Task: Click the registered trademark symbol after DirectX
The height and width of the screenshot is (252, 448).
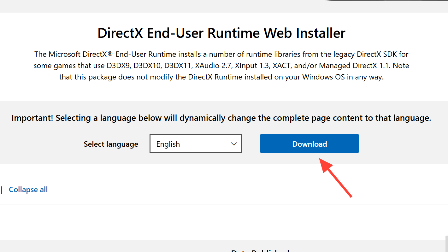Action: [x=110, y=54]
